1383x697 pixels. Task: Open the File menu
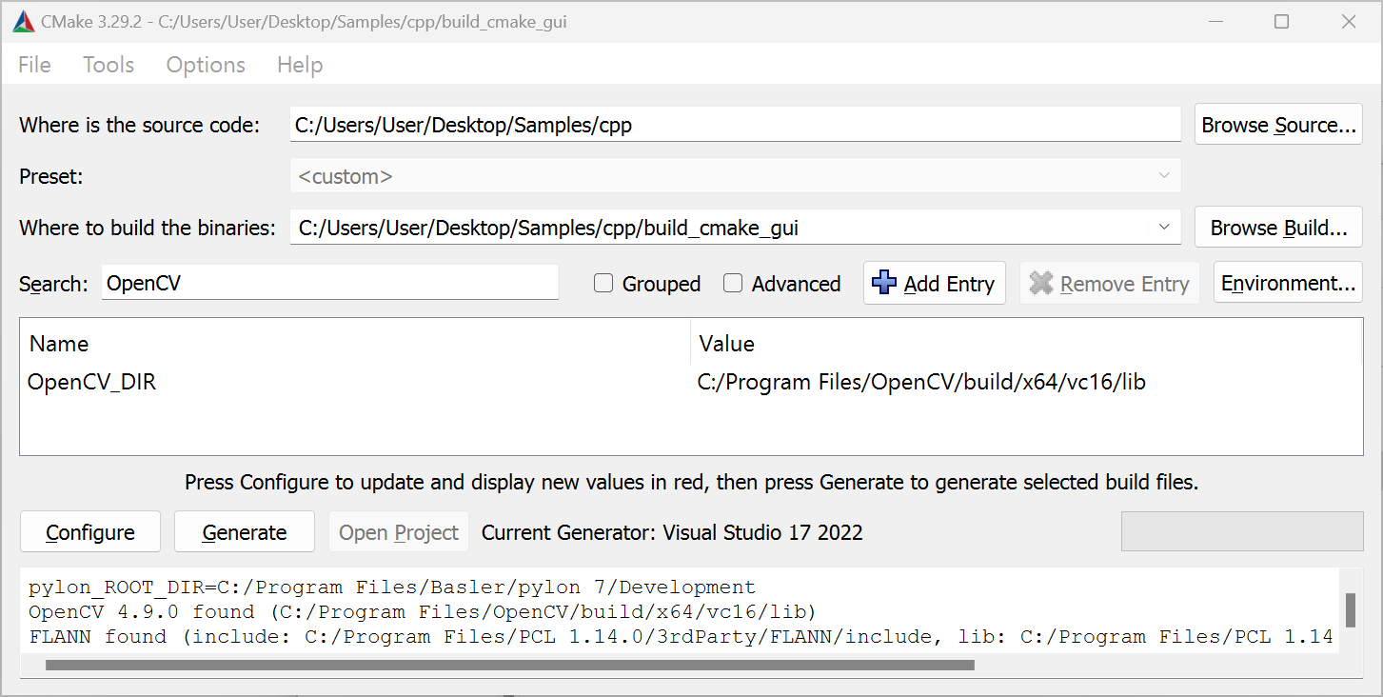34,65
